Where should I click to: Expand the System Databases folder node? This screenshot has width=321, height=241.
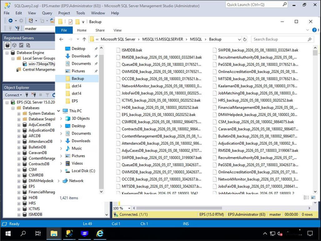19,113
